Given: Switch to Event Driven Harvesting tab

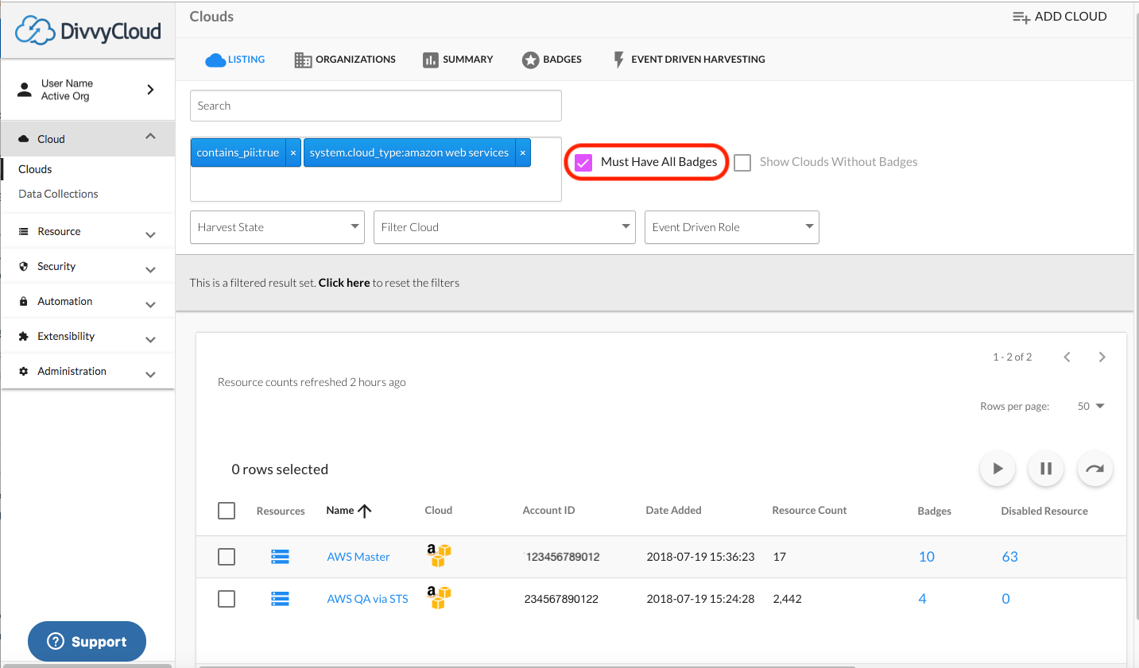Looking at the screenshot, I should (x=689, y=60).
